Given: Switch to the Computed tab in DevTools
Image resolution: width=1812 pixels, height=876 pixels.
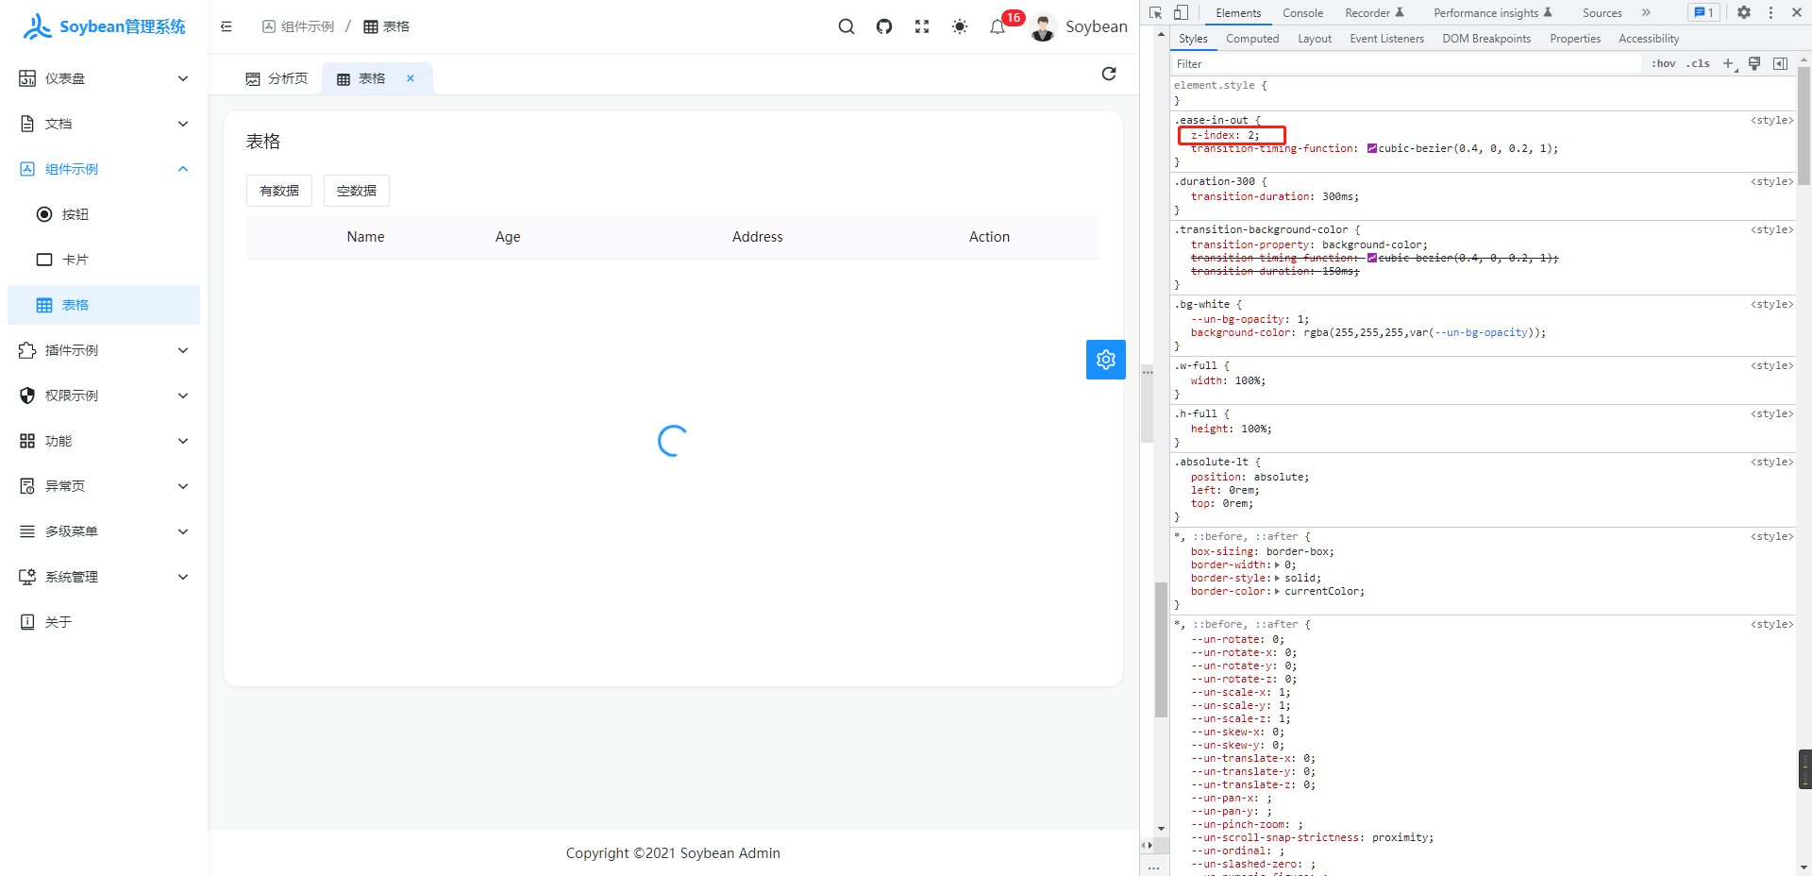Looking at the screenshot, I should click(x=1251, y=38).
